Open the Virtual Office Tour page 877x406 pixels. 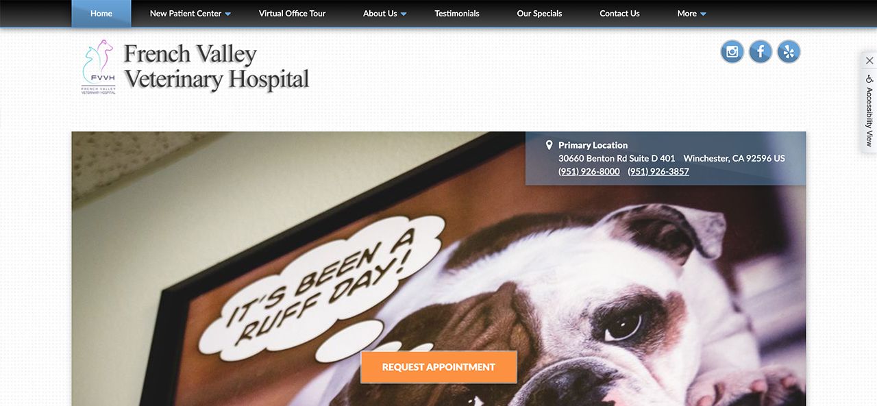[292, 14]
